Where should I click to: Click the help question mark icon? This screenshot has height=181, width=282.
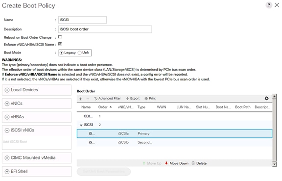pos(269,5)
